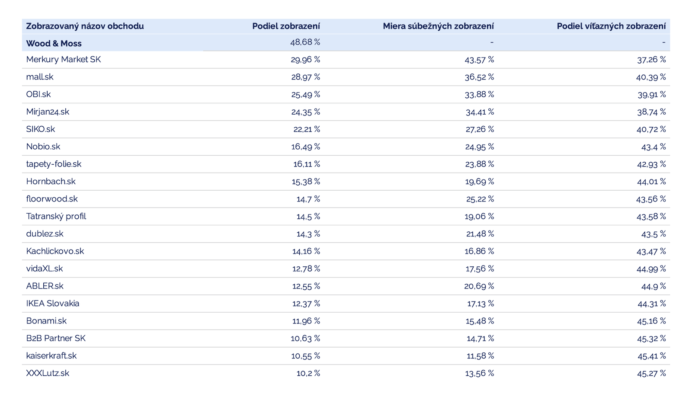Image resolution: width=692 pixels, height=394 pixels.
Task: Click the mall.sk store name
Action: (40, 77)
